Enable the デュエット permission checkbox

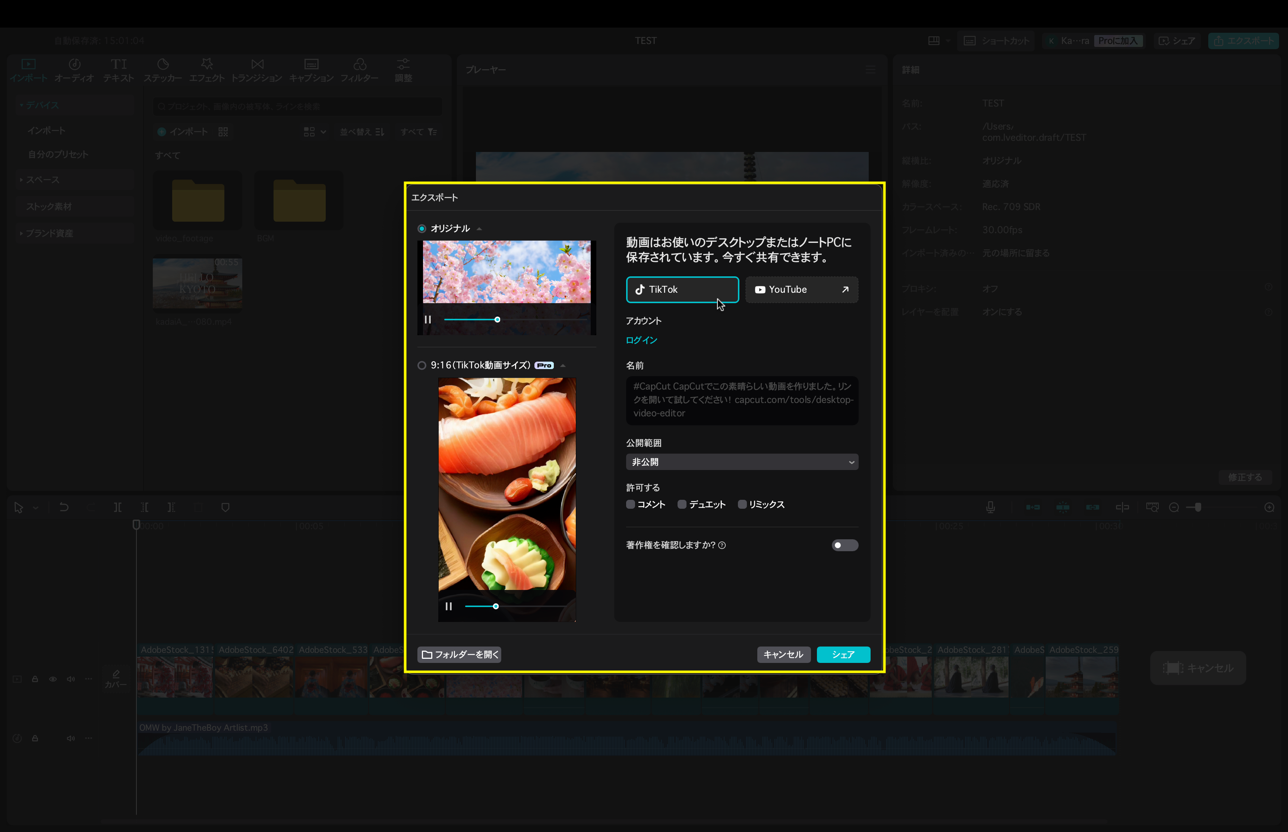682,504
